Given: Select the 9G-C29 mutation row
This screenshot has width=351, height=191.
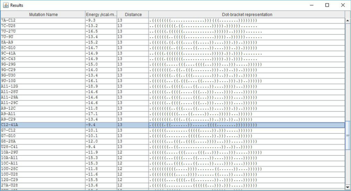Looking at the screenshot, I should pyautogui.click(x=173, y=70).
